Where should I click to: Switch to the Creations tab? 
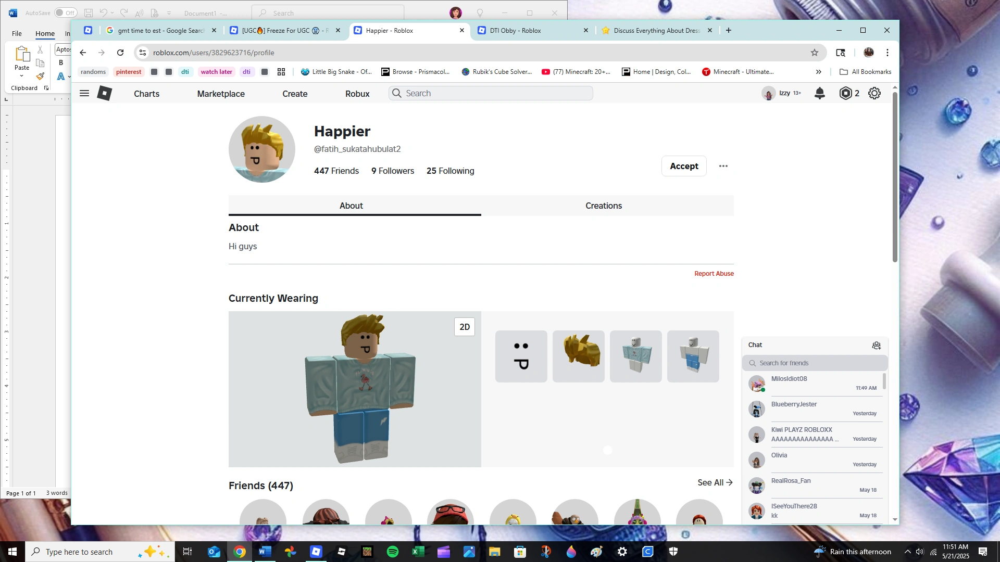[x=604, y=206]
